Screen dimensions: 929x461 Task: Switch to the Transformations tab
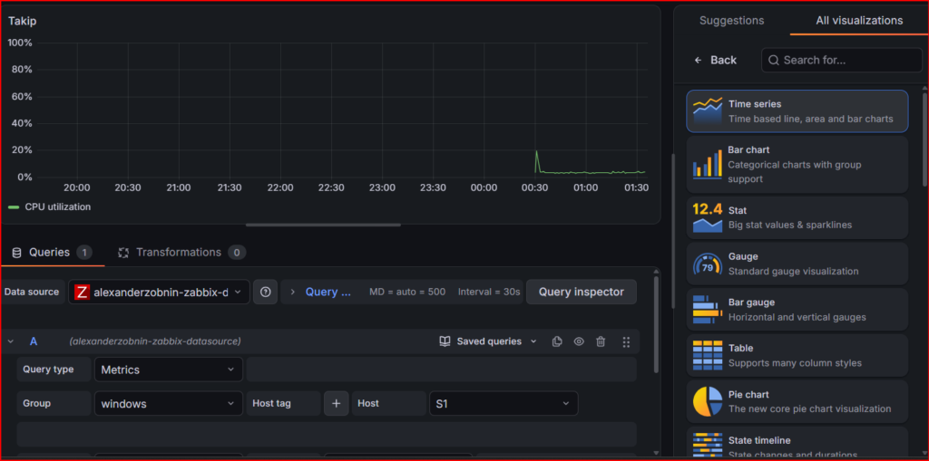(x=181, y=253)
